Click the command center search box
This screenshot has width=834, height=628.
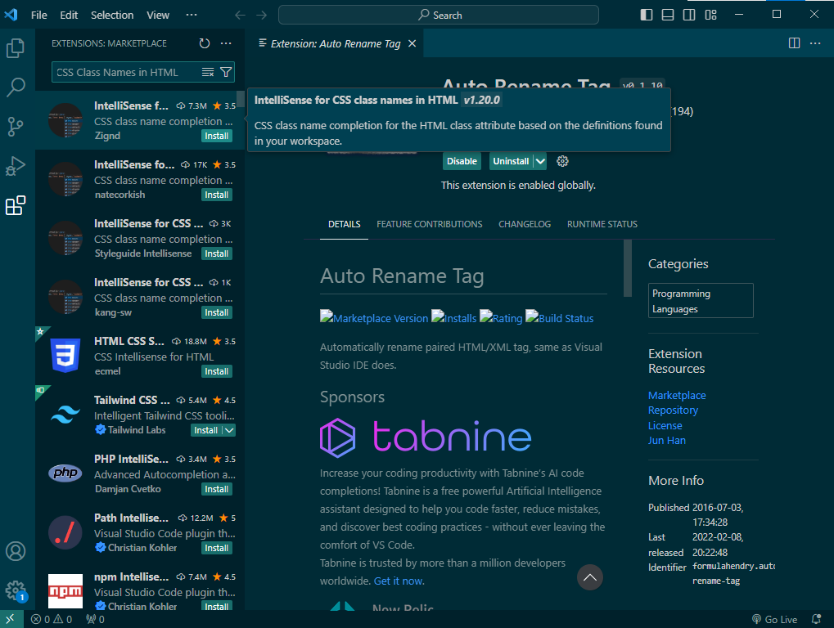pyautogui.click(x=438, y=15)
